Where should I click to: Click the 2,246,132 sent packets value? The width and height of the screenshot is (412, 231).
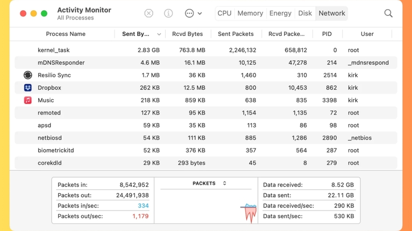[x=243, y=50]
